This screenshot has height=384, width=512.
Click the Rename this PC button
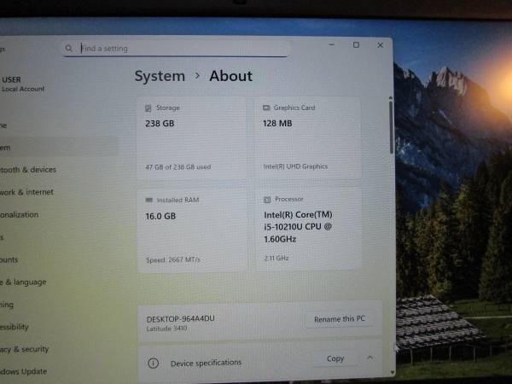coord(339,319)
